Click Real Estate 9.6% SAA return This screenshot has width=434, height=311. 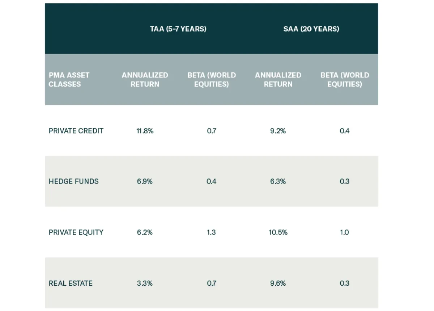(x=278, y=283)
